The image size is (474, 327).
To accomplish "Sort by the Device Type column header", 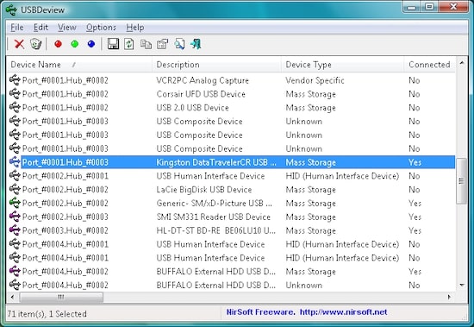I will pyautogui.click(x=342, y=65).
